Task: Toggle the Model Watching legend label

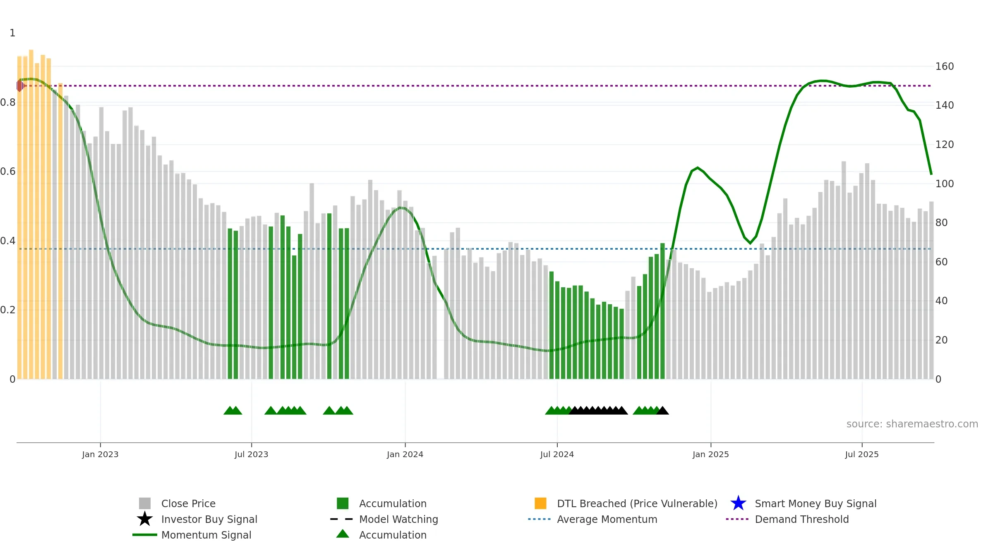Action: pyautogui.click(x=398, y=519)
